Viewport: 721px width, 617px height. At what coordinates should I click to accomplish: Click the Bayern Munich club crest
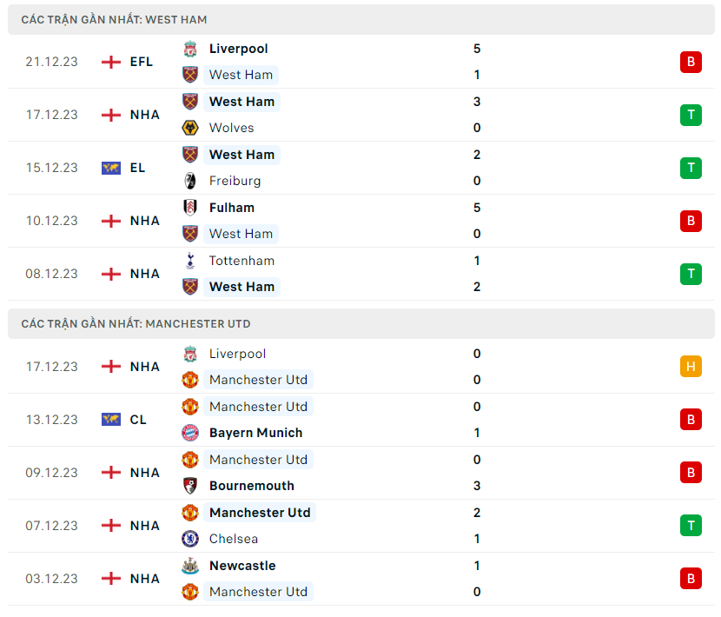pos(189,433)
